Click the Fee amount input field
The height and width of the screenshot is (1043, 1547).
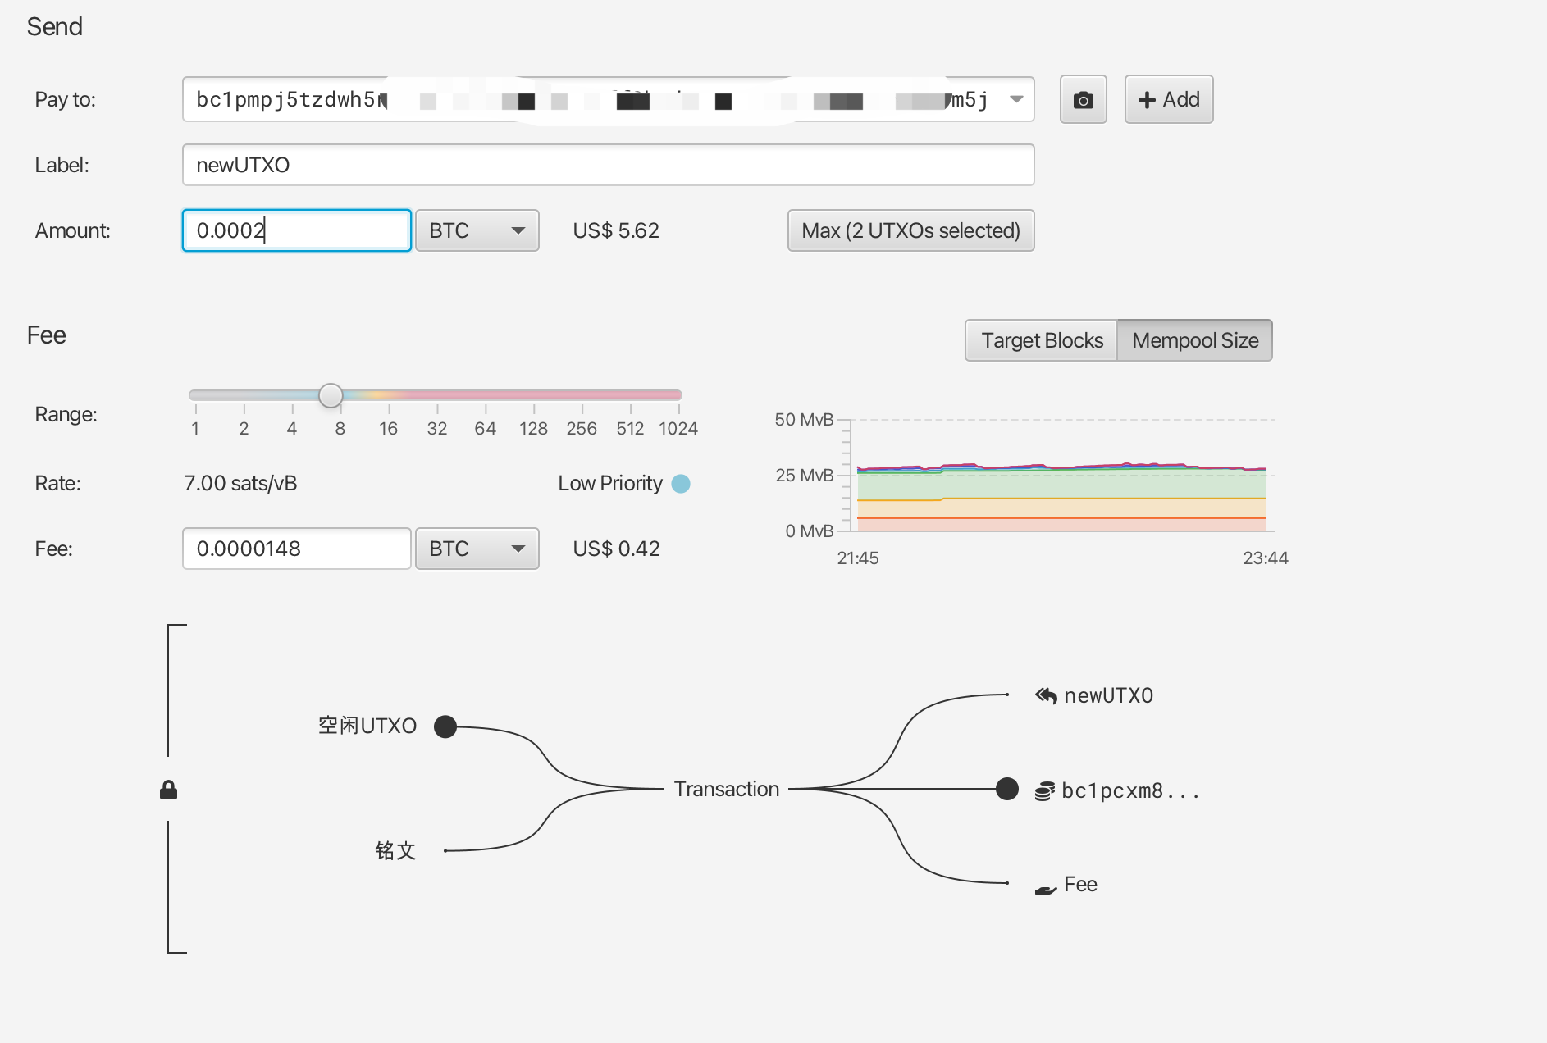tap(296, 549)
